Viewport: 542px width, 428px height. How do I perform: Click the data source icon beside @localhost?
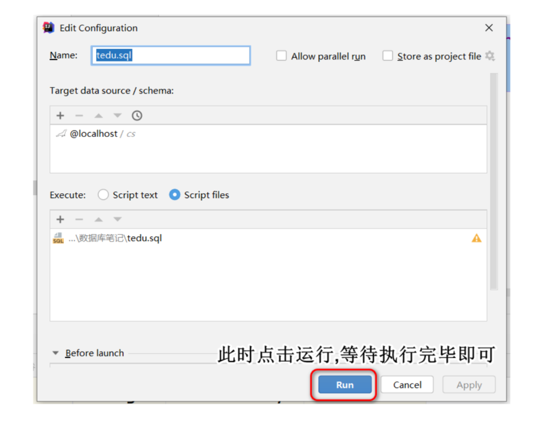point(61,134)
